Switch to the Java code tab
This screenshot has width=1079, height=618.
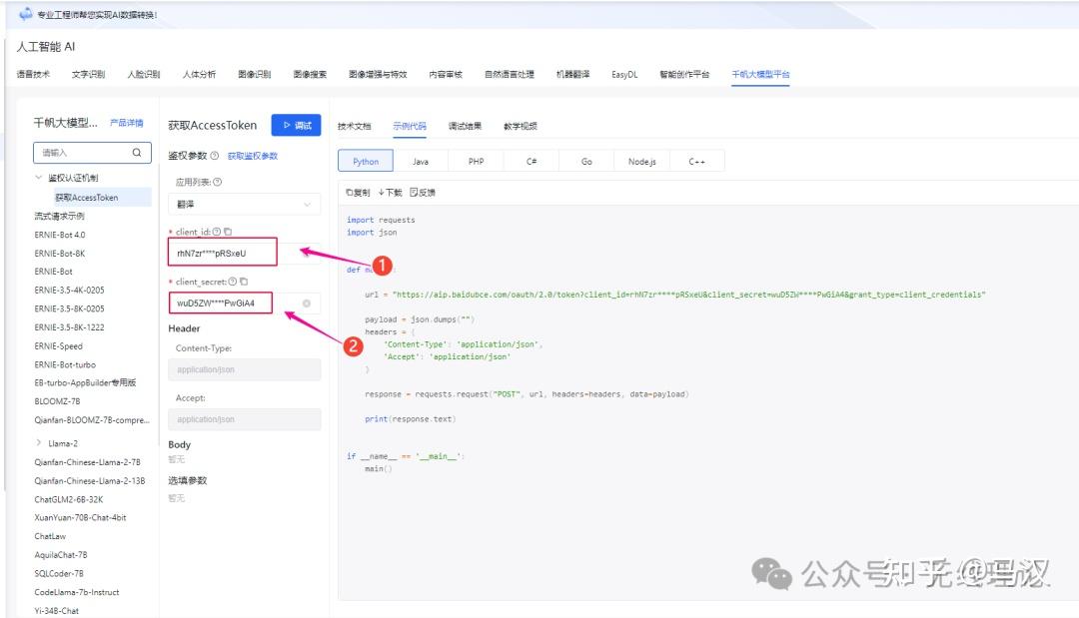point(420,160)
